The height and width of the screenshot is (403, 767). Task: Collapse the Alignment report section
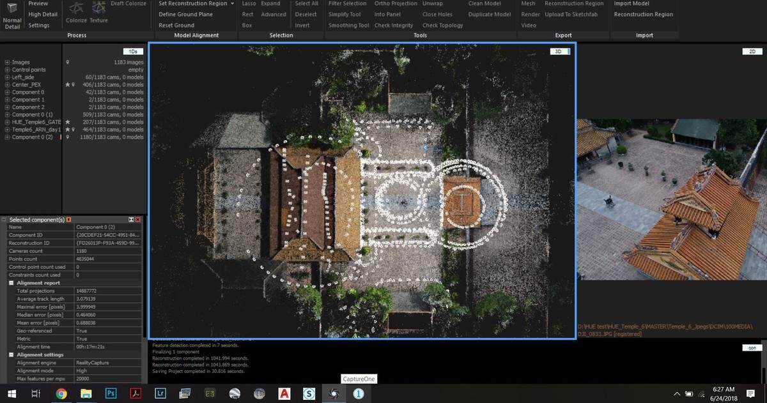(x=11, y=282)
